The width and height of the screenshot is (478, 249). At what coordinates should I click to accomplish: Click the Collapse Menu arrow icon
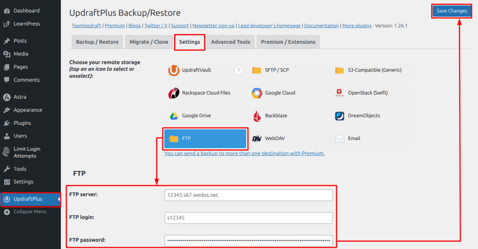(x=7, y=212)
